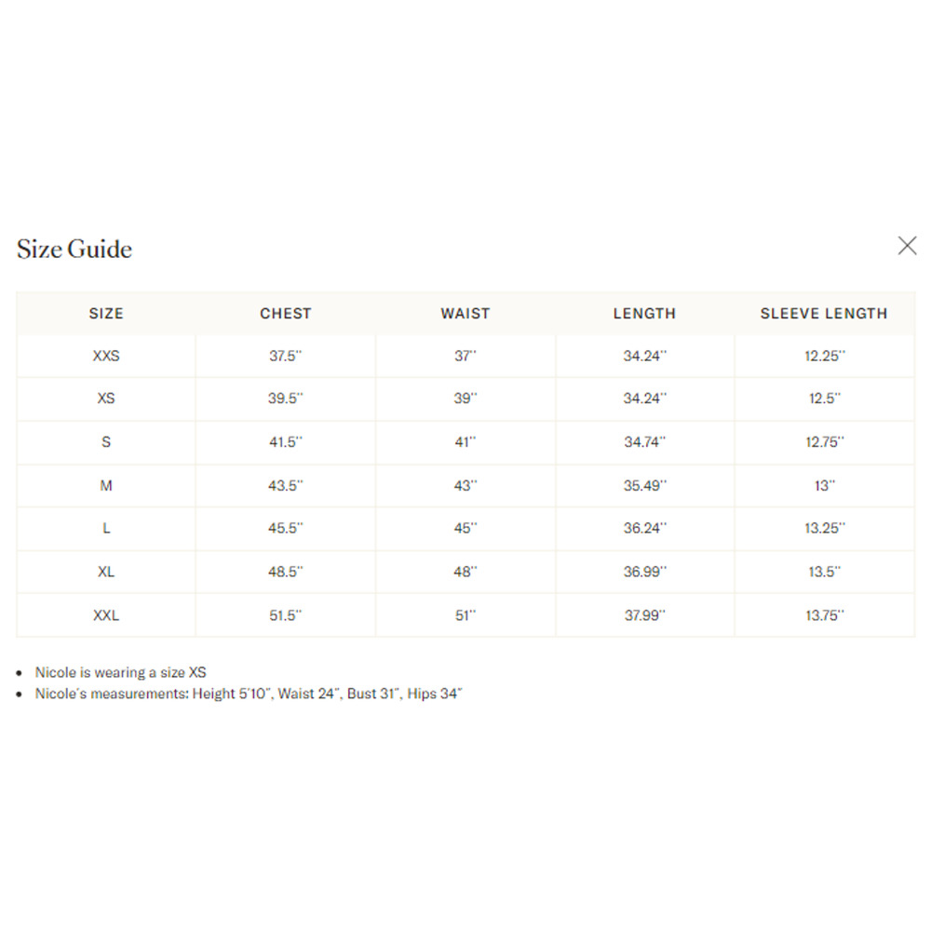Screen dimensions: 931x931
Task: Click the 'Nicole is wearing a size XS' note
Action: [x=120, y=672]
